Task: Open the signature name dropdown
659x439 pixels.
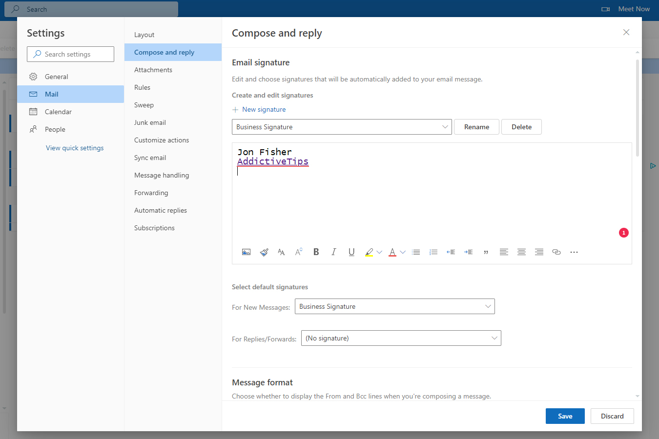Action: [342, 127]
